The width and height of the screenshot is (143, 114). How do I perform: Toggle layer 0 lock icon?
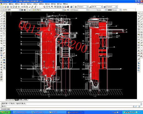pos(37,10)
